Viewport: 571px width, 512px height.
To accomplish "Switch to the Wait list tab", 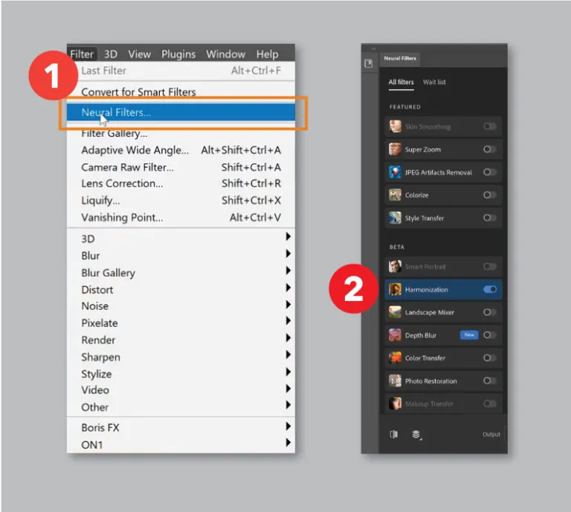I will [x=434, y=82].
